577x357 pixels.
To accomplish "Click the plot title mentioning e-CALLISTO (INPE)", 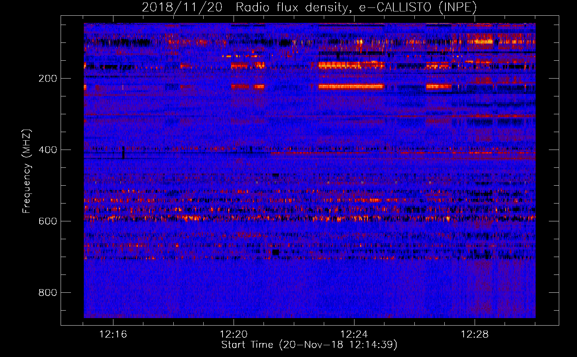I will [x=309, y=7].
